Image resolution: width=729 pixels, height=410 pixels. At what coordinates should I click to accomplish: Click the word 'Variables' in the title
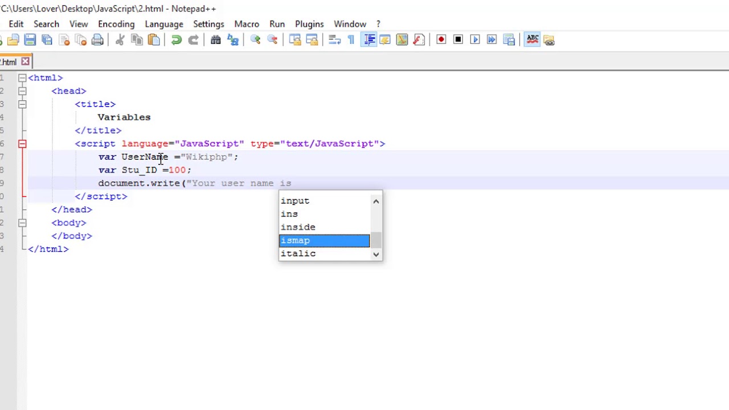(124, 117)
